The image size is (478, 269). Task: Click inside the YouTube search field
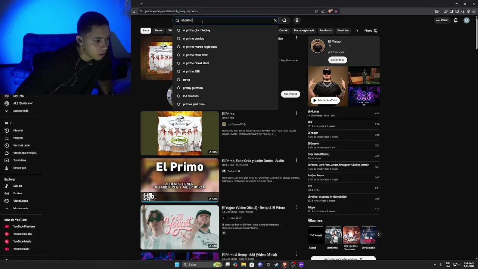226,21
